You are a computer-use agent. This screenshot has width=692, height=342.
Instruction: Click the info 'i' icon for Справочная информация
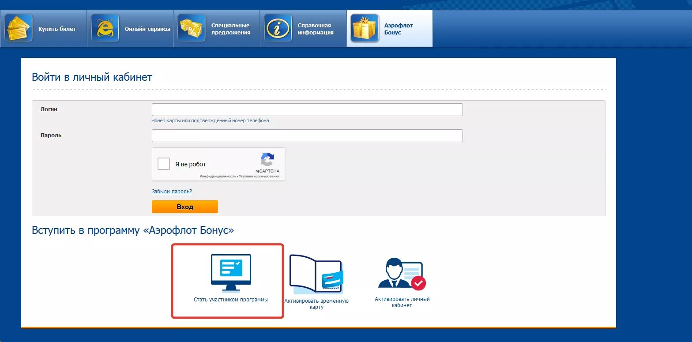coord(278,28)
